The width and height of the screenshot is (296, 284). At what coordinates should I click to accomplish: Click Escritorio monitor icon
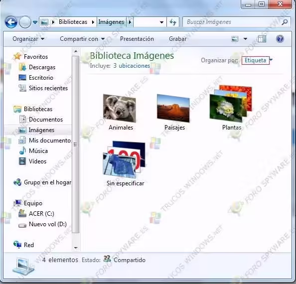pos(22,77)
